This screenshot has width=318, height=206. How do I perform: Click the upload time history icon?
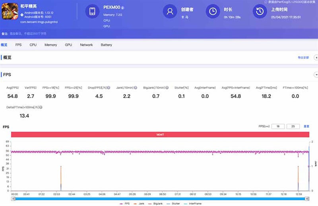pyautogui.click(x=260, y=12)
